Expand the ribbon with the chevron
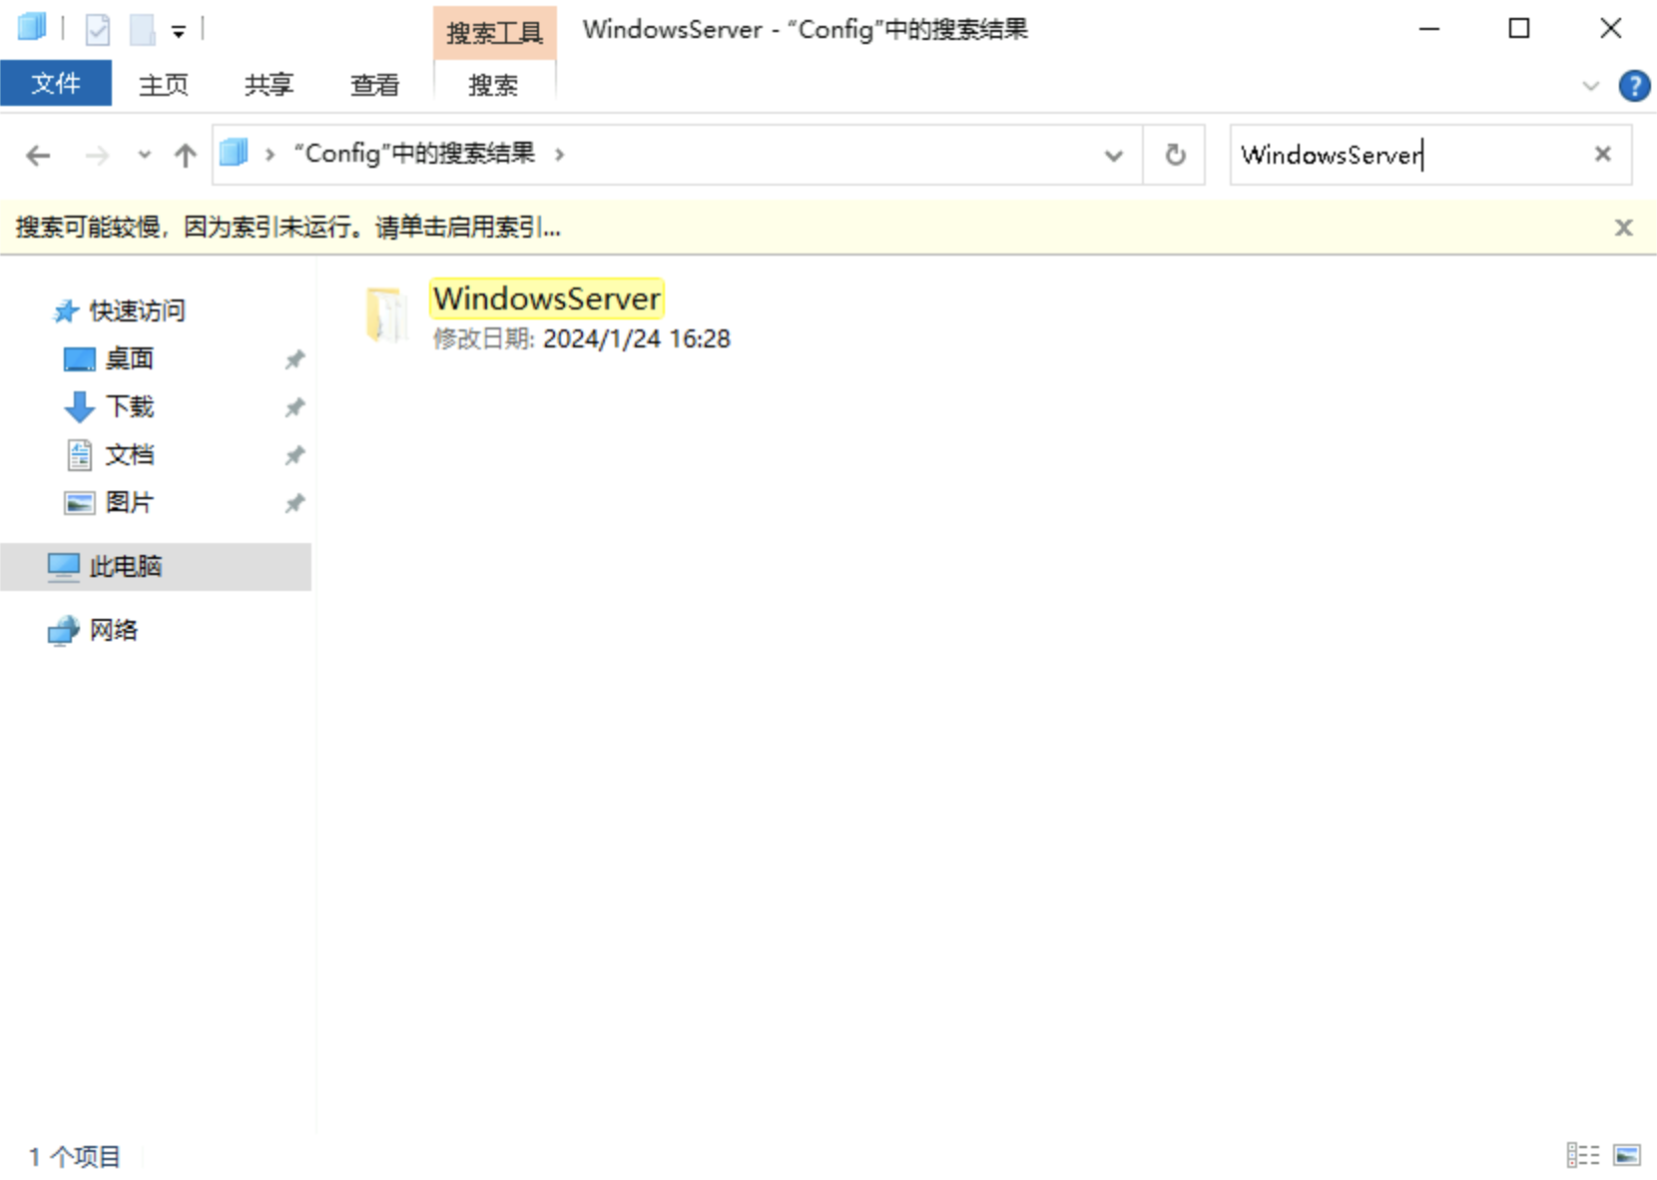Viewport: 1657px width, 1180px height. [x=1591, y=86]
